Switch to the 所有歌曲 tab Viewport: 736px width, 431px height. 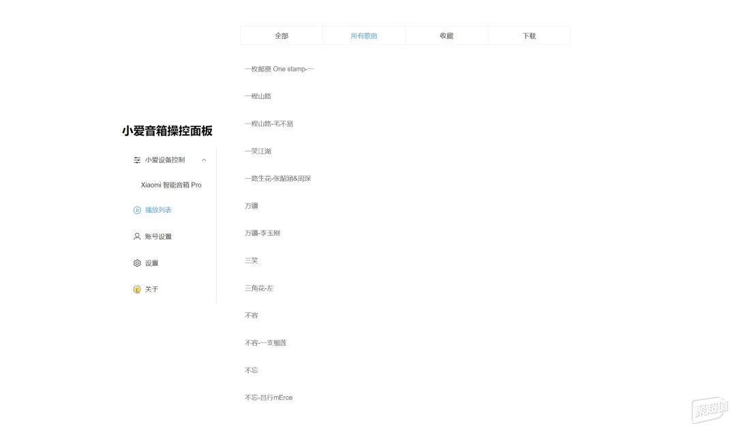pyautogui.click(x=364, y=35)
